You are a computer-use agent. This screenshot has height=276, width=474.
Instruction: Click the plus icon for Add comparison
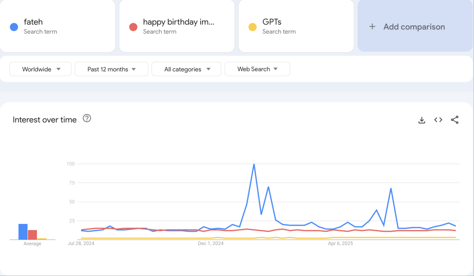(372, 27)
